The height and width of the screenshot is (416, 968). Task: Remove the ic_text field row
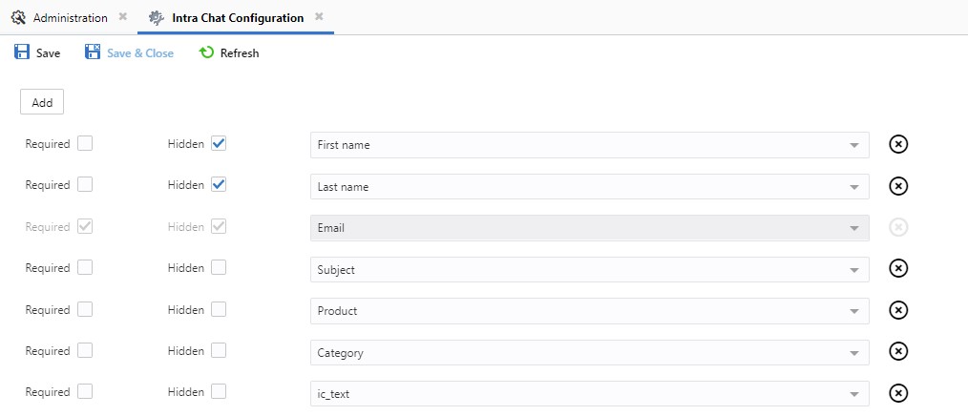(x=898, y=393)
